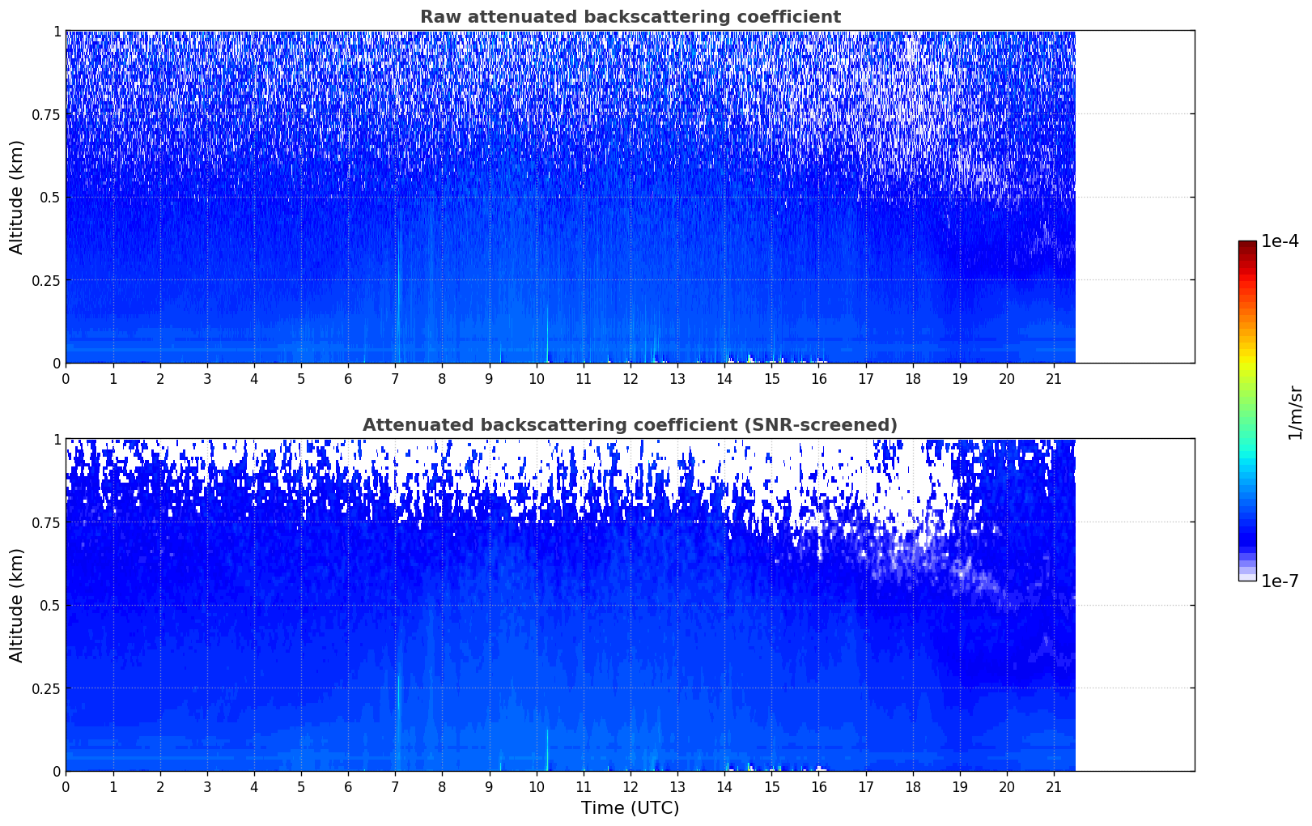Click altitude tick '0.25' on Raw plot

tap(46, 280)
